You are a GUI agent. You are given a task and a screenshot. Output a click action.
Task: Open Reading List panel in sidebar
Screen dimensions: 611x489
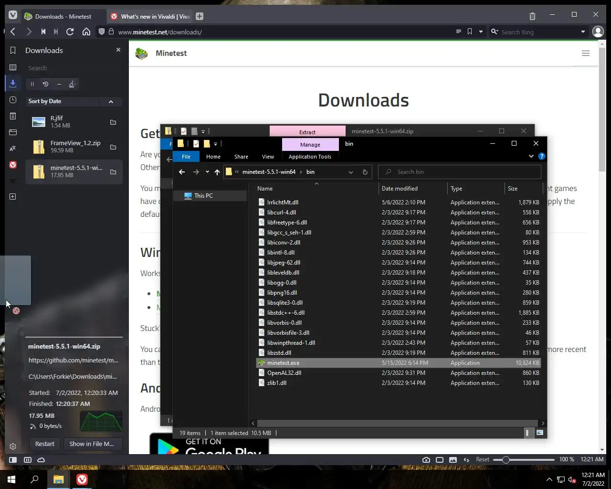[x=13, y=67]
